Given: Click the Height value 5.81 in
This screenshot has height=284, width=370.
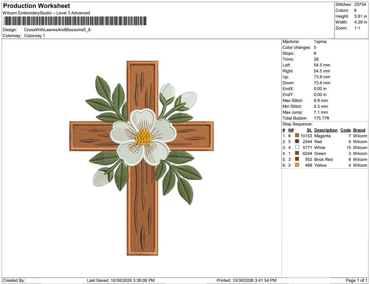Looking at the screenshot, I should coord(361,16).
